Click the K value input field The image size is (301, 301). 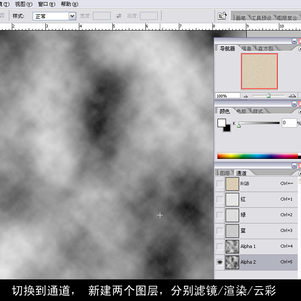coord(289,123)
